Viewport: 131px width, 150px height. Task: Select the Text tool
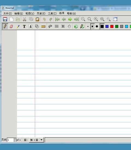point(24,27)
